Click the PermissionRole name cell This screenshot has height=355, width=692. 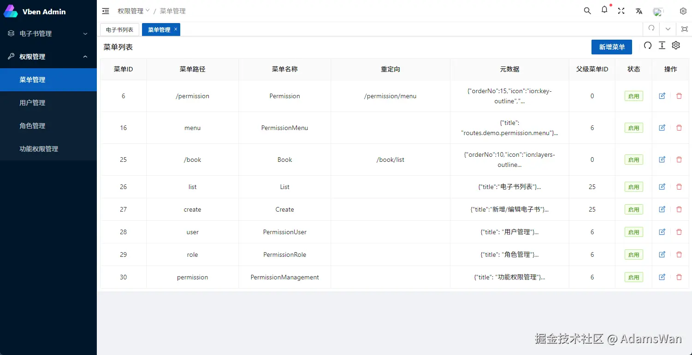284,254
